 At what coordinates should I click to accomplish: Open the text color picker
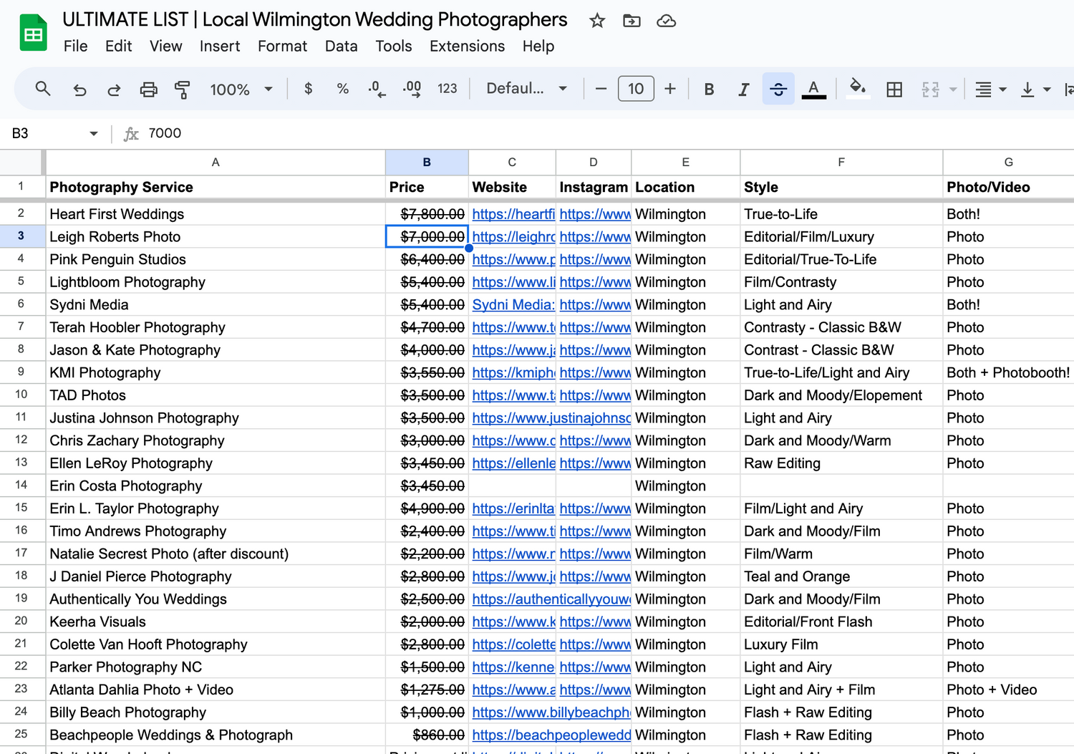[813, 90]
